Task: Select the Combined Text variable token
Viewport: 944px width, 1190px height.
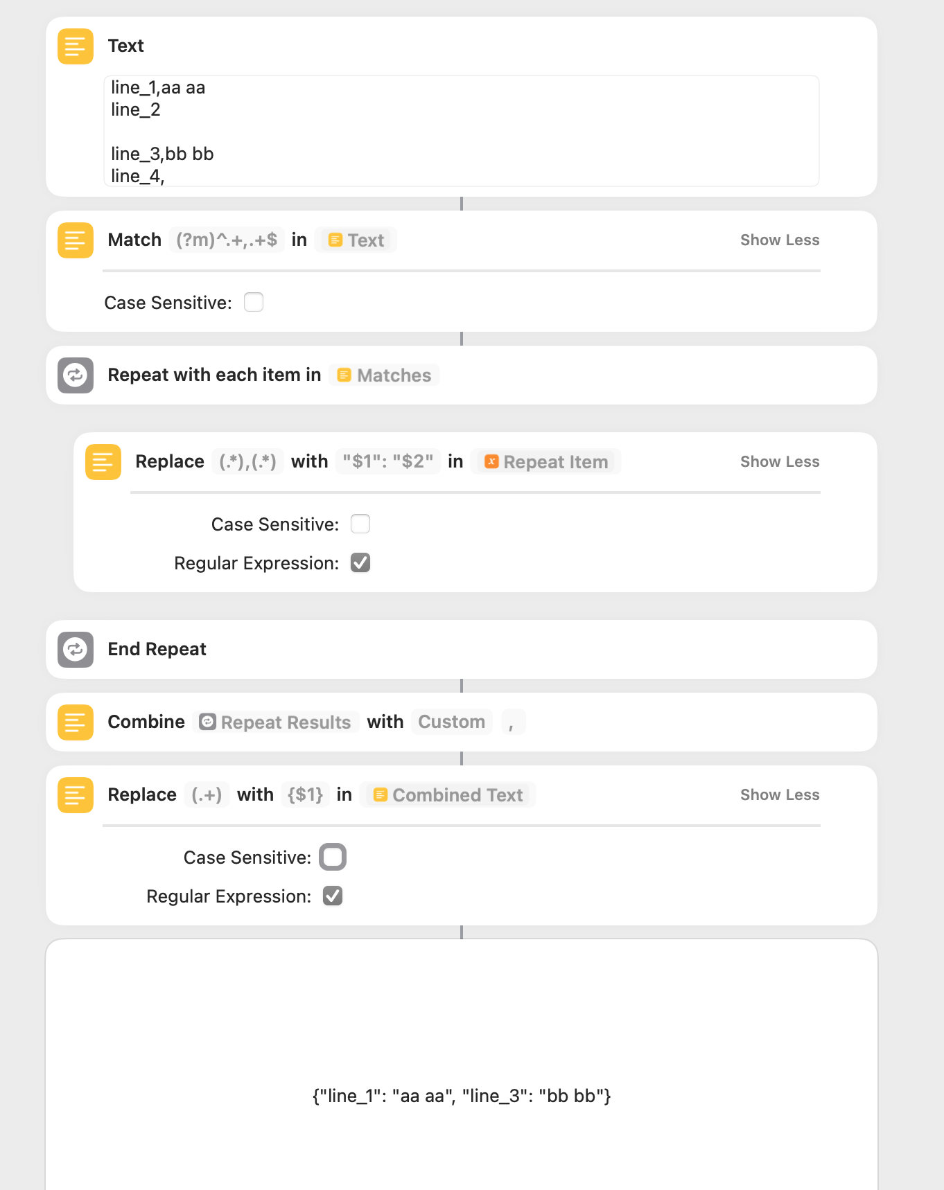Action: pos(448,795)
